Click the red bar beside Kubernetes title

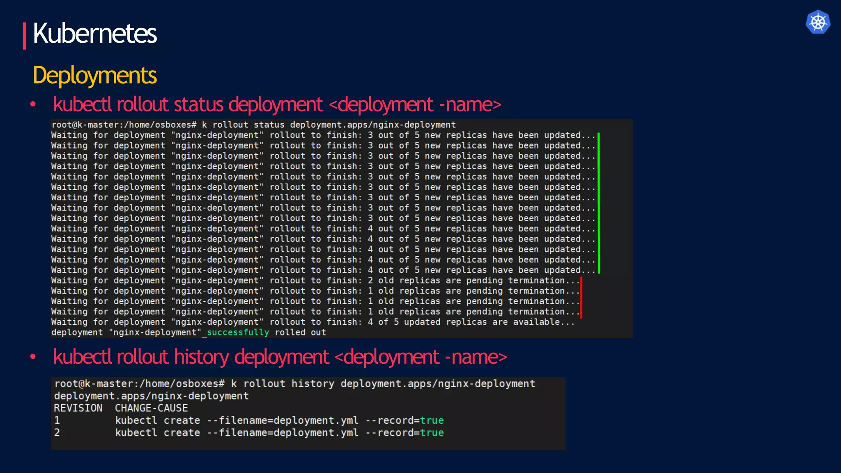tap(25, 36)
